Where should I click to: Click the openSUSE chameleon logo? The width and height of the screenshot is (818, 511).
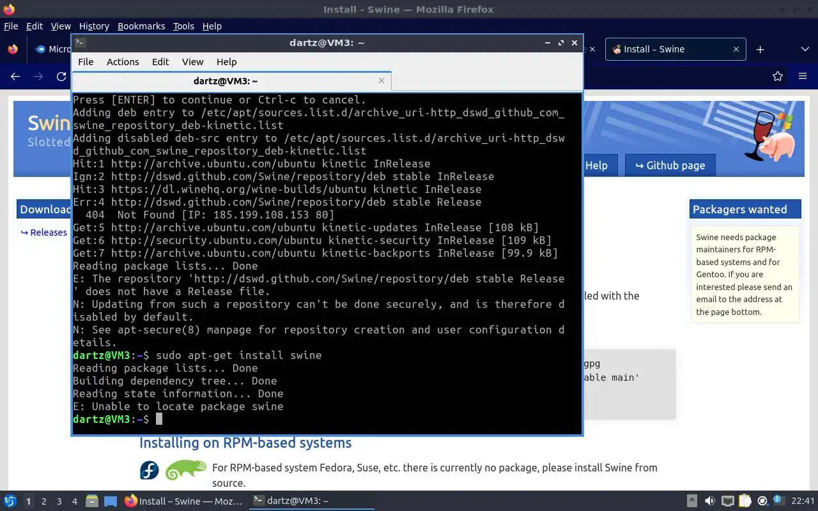point(185,471)
